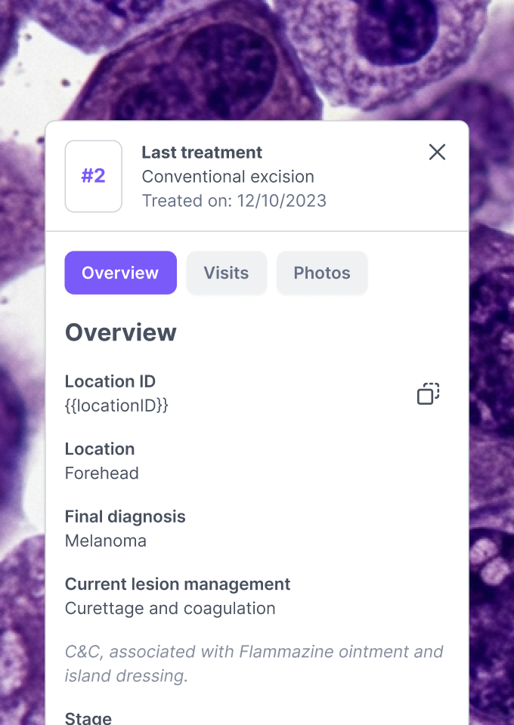Open the Photos tab

322,273
